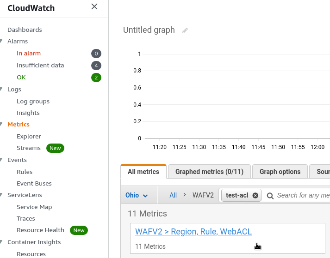Open Resource Health
This screenshot has width=330, height=258.
point(40,230)
